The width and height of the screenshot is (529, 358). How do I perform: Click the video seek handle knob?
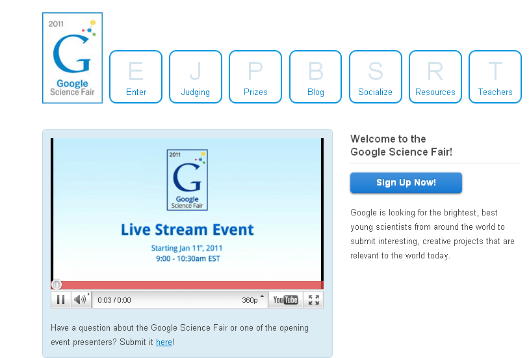point(57,284)
